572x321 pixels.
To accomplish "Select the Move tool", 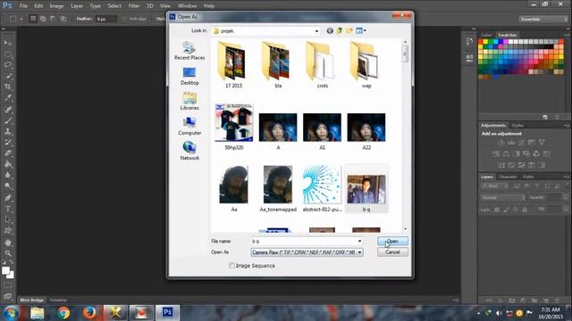I will coord(8,43).
